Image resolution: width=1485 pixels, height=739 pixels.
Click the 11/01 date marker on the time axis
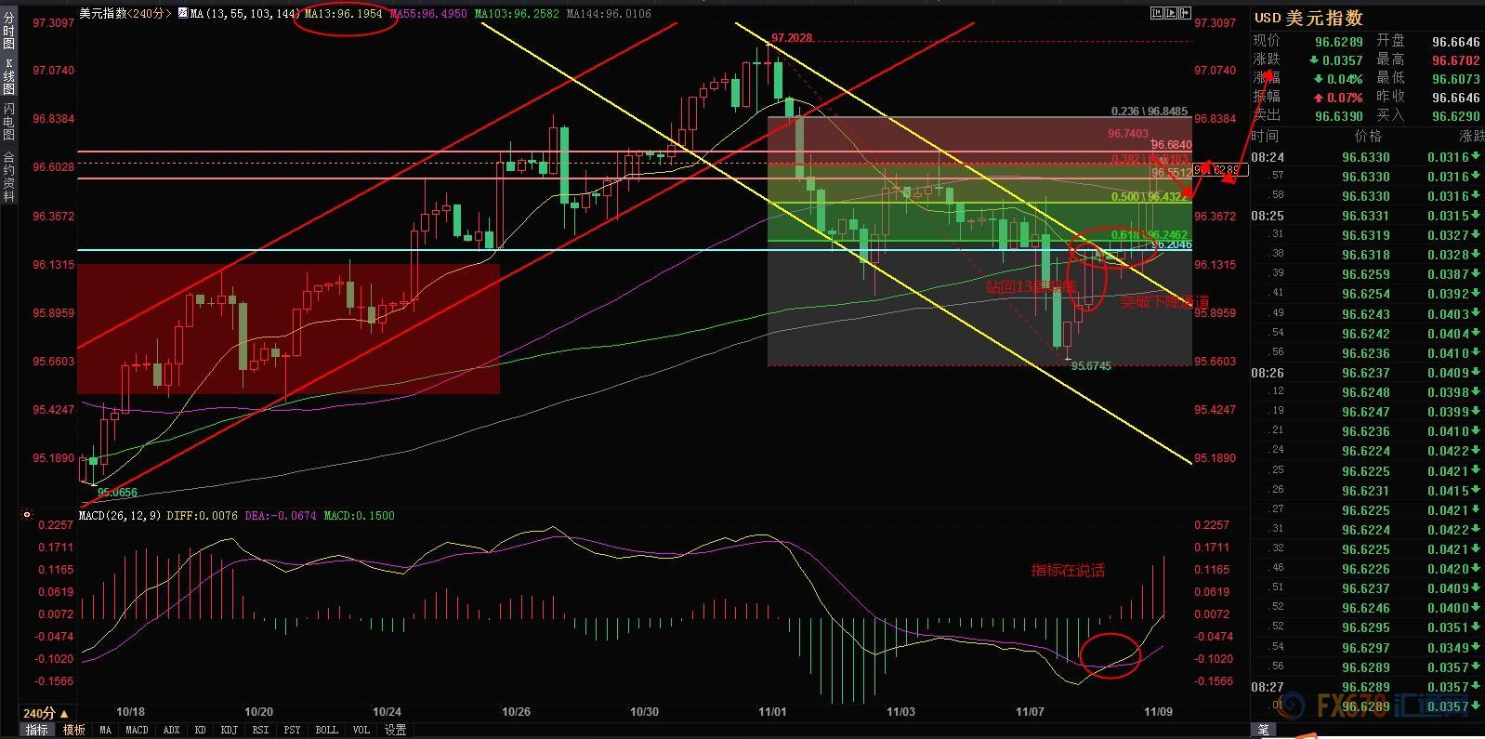772,712
